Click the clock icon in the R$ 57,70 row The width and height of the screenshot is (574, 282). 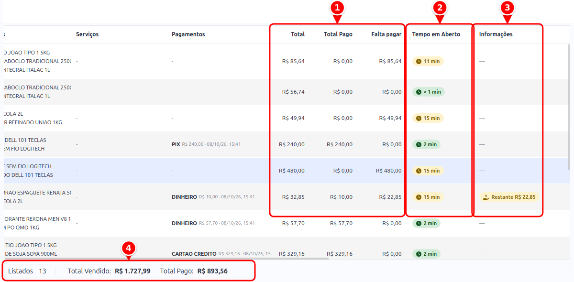pyautogui.click(x=419, y=223)
